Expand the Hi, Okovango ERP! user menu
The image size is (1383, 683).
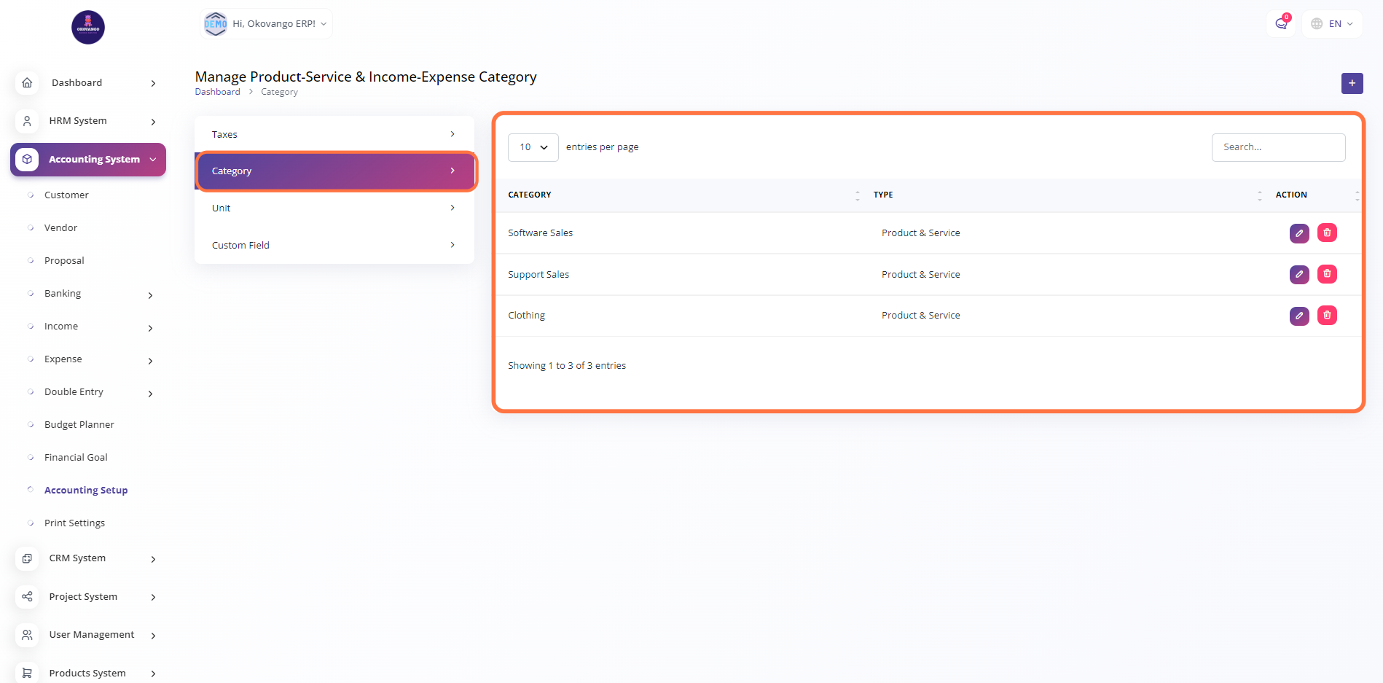coord(267,24)
